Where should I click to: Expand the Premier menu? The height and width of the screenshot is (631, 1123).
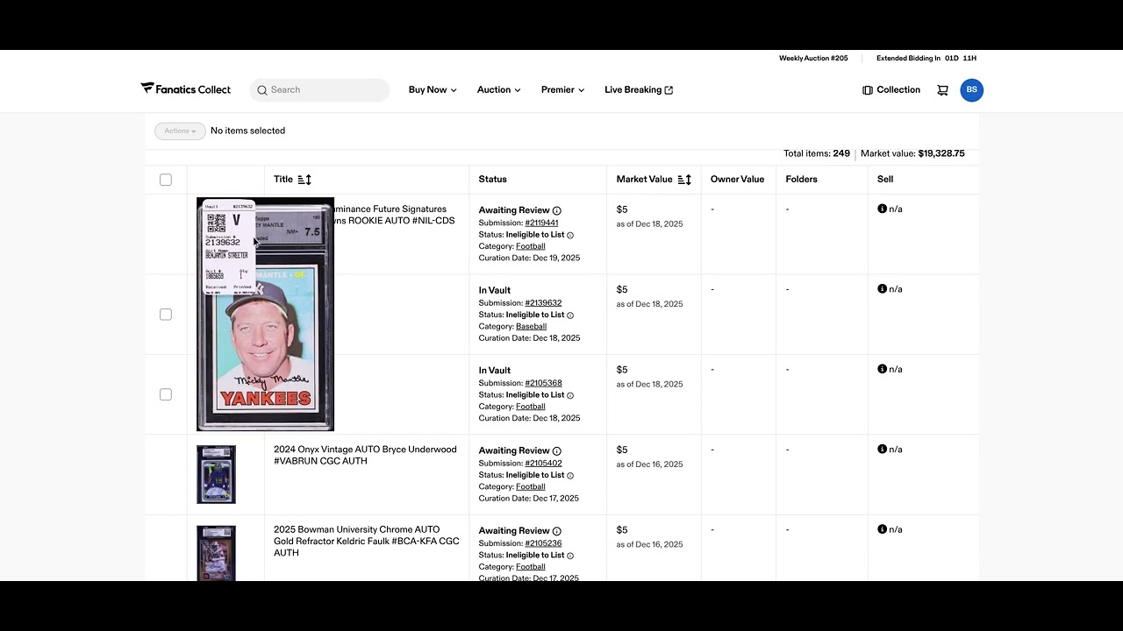click(x=562, y=90)
